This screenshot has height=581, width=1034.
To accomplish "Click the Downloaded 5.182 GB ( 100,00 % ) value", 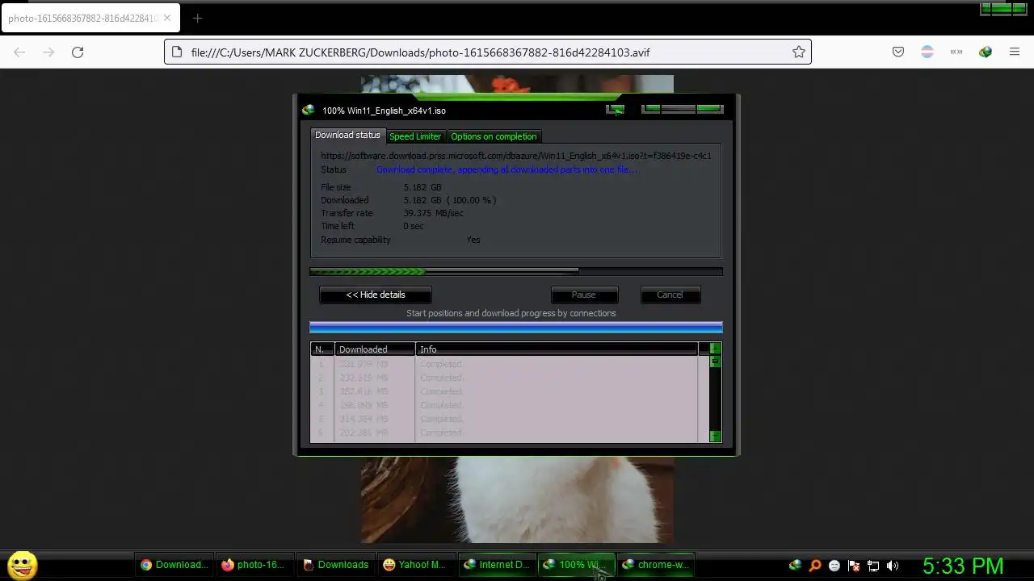I will [450, 200].
